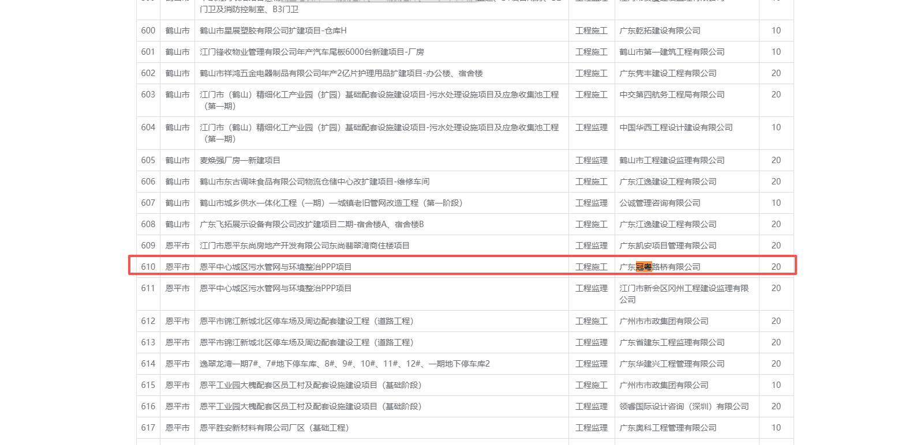Click "中国华西工程设计建设有限公司" cell
Viewport: 898px width, 445px height.
[676, 127]
